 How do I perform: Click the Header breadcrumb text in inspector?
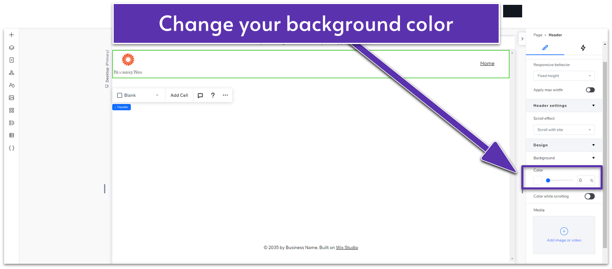coord(555,35)
